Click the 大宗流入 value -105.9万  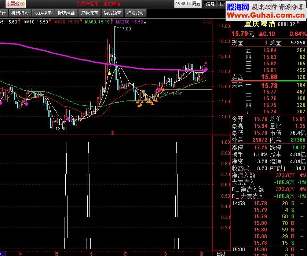tap(284, 182)
